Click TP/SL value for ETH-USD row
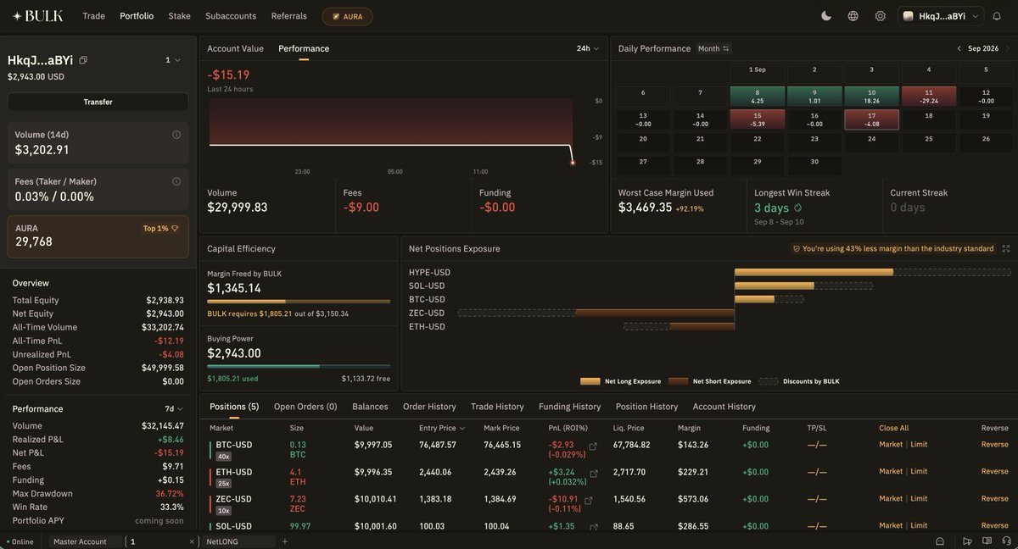1018x549 pixels. tap(817, 472)
